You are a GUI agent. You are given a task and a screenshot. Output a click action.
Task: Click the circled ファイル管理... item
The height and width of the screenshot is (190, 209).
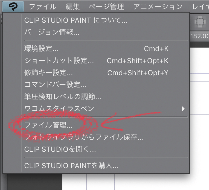[48, 125]
